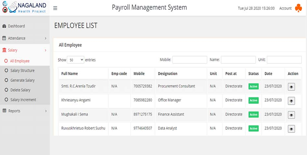This screenshot has width=307, height=155.
Task: Open Dashboard via its gauge icon
Action: (4, 26)
